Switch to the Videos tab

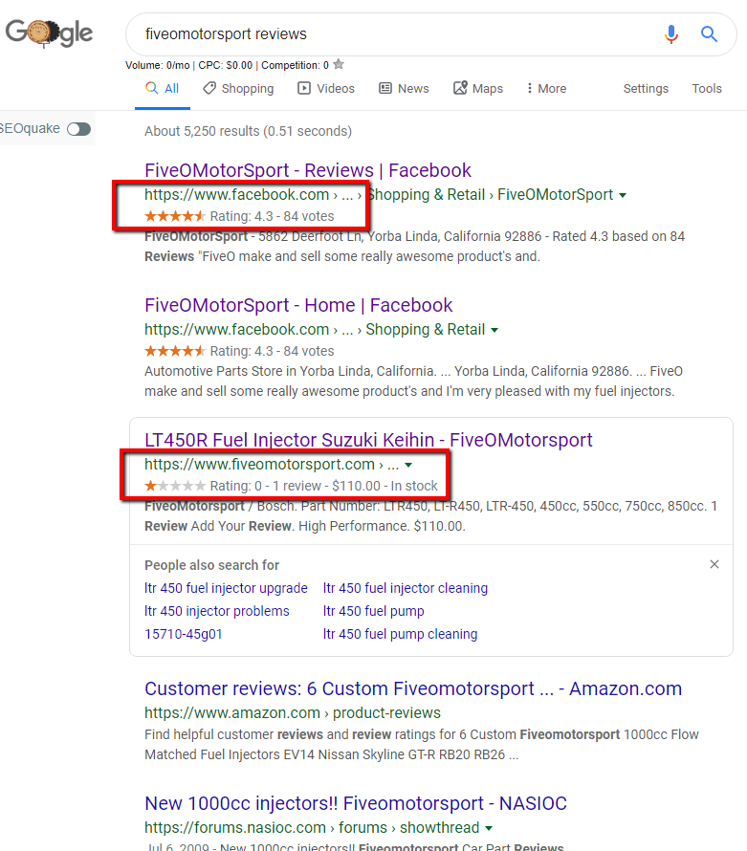(326, 89)
